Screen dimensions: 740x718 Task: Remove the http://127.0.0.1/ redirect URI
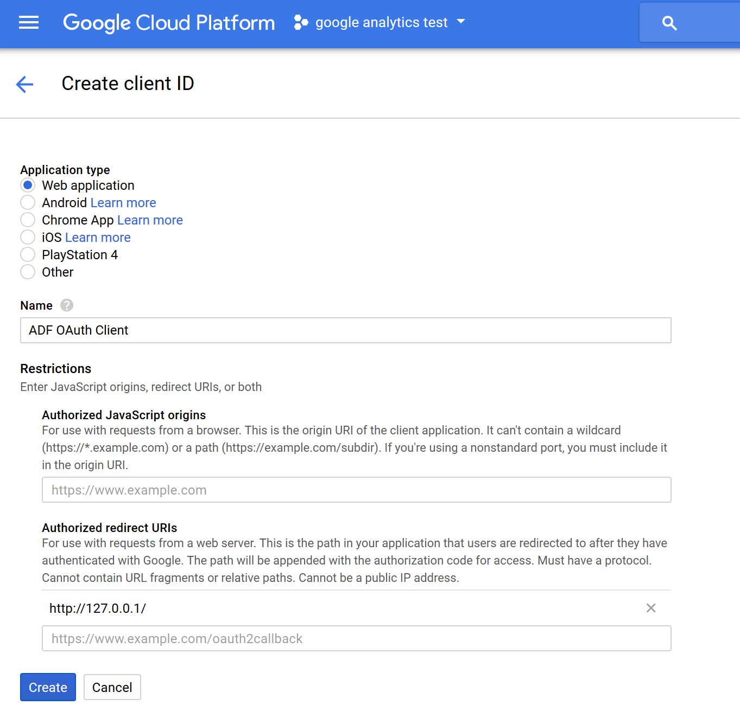pos(651,608)
